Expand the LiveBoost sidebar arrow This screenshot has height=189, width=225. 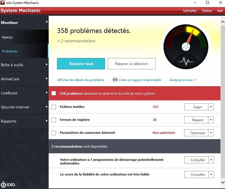(47, 93)
